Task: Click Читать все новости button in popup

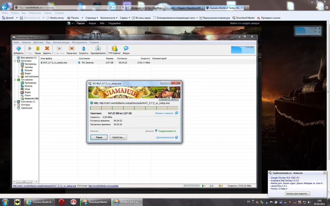Action: tap(297, 194)
